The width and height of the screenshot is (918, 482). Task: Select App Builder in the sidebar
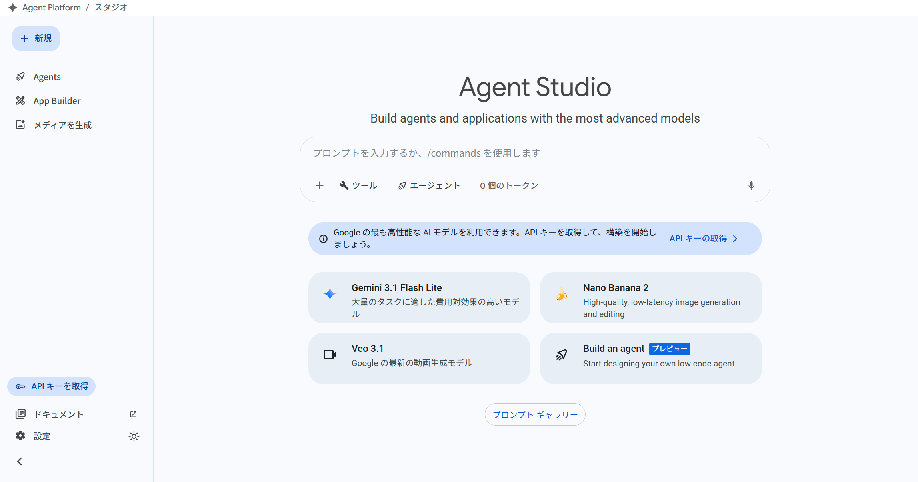(57, 101)
